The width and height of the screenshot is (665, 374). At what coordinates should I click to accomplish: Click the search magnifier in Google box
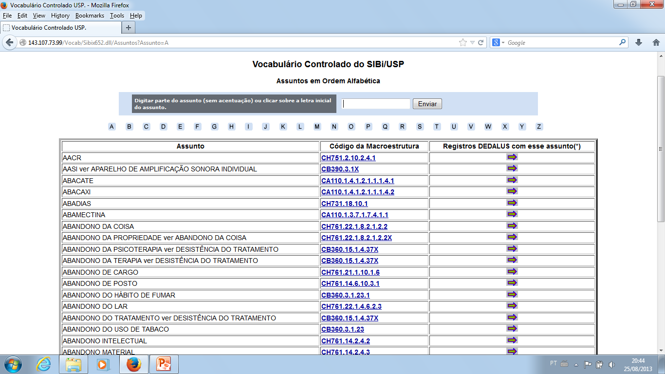point(623,42)
